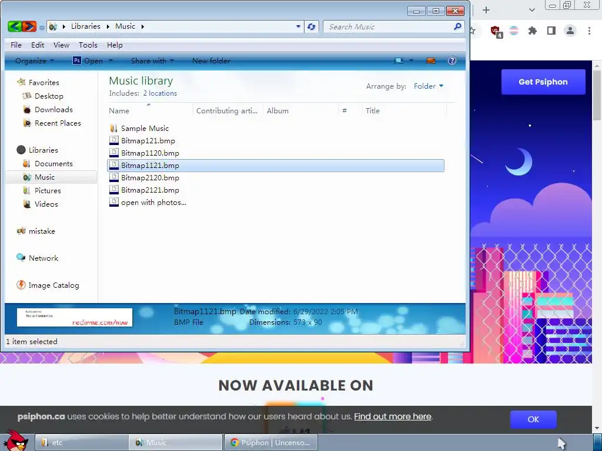Open the Favorites star in navigation pane

point(22,82)
